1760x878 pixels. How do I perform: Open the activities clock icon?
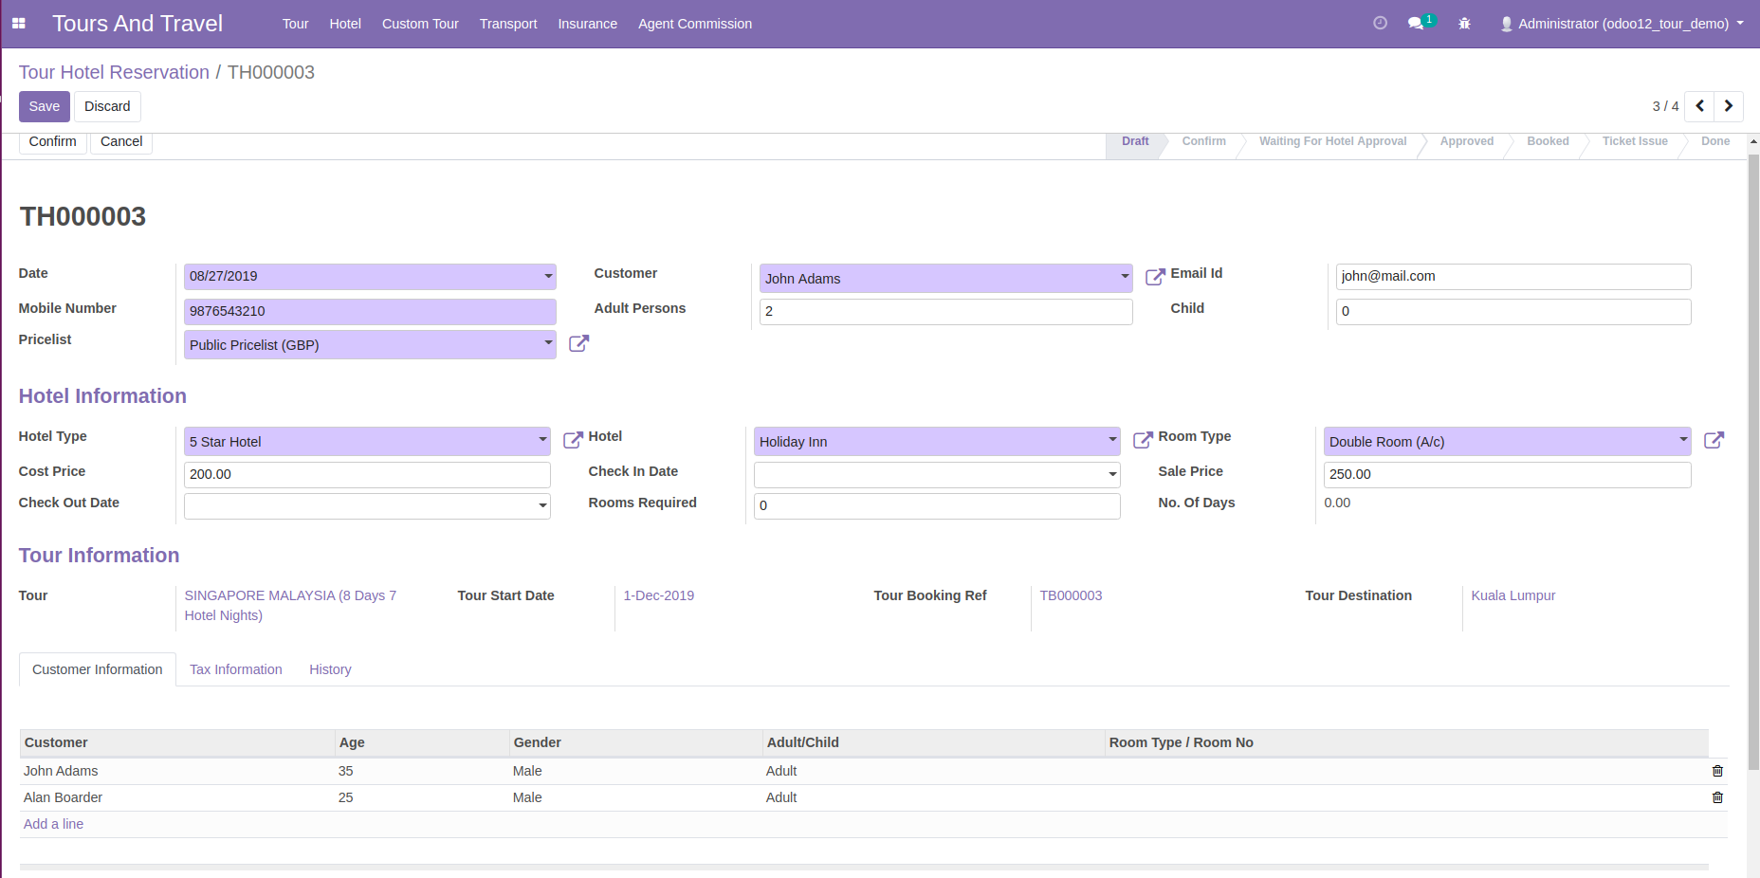coord(1380,23)
